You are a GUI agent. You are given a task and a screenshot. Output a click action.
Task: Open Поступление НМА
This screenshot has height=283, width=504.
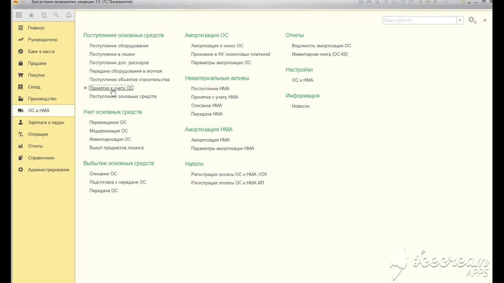coord(210,88)
